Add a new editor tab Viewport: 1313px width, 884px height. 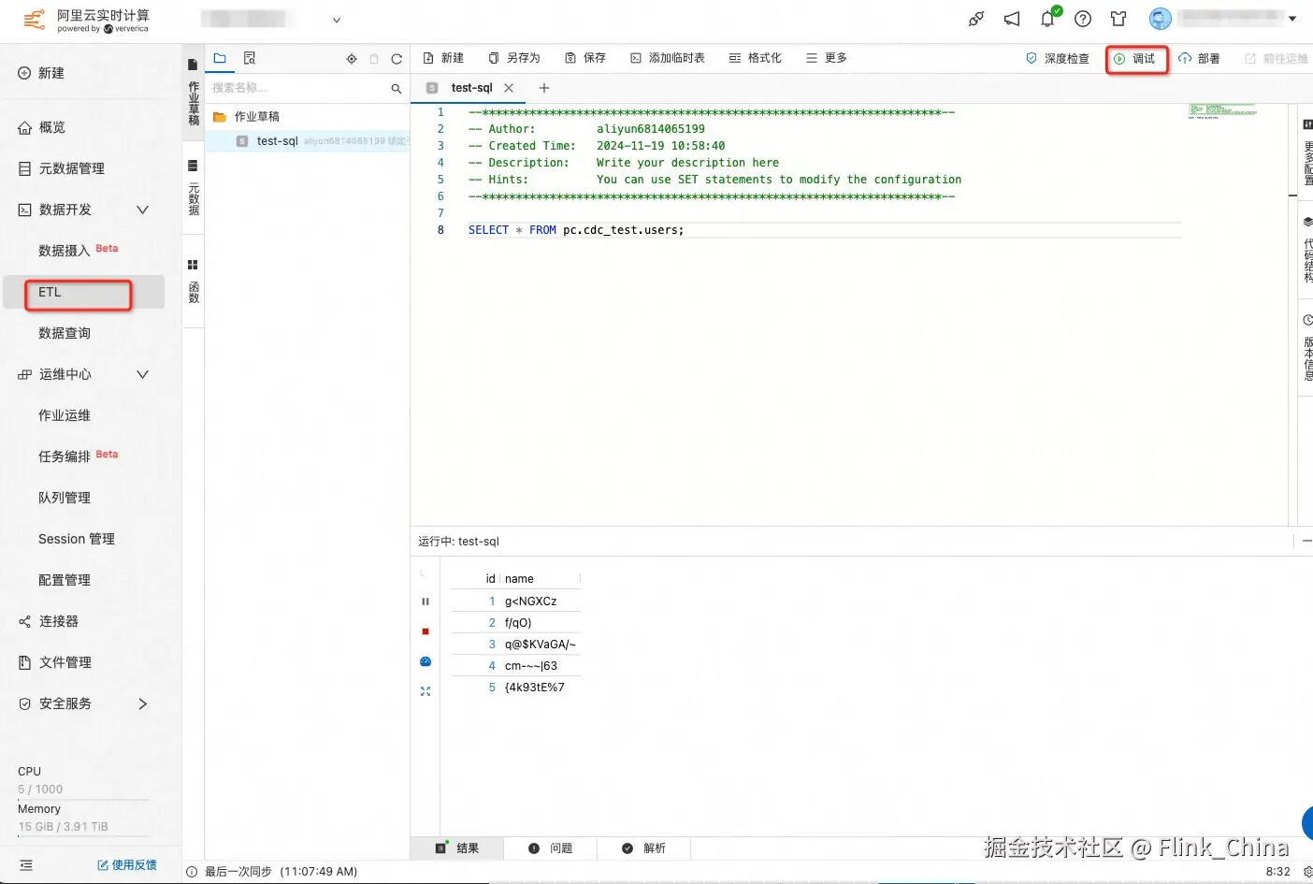point(544,88)
